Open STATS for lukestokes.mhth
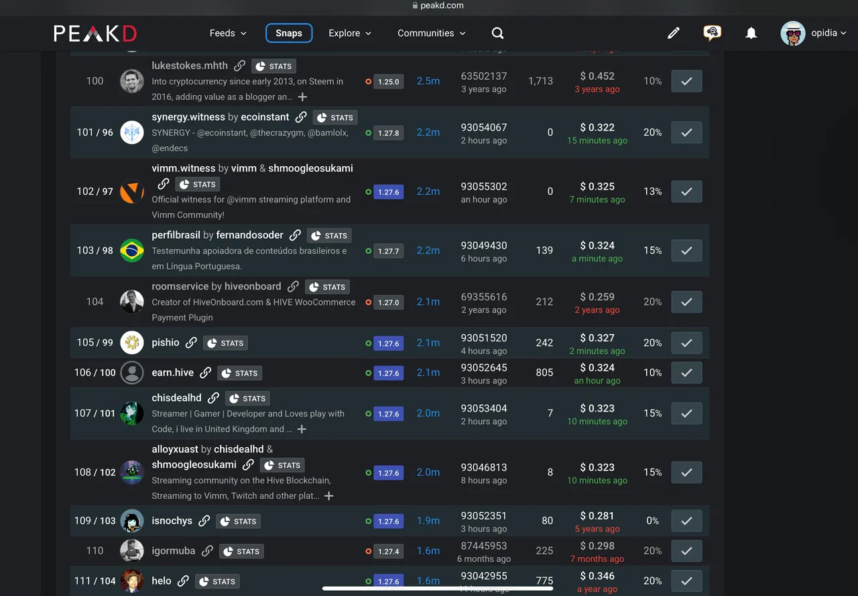The image size is (858, 596). point(274,66)
